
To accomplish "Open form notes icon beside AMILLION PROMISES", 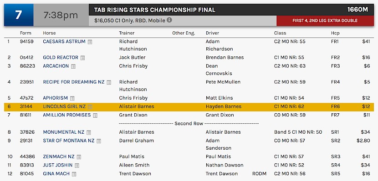I will click(x=95, y=116).
